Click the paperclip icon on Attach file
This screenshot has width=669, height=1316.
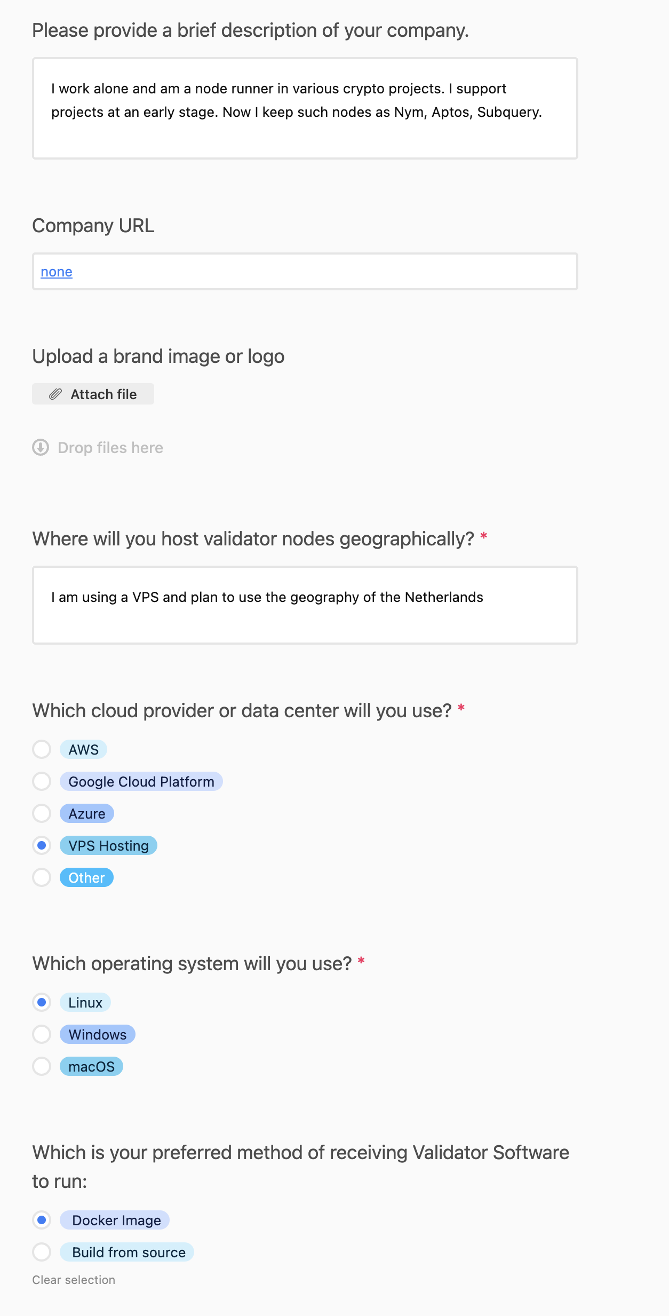tap(55, 394)
